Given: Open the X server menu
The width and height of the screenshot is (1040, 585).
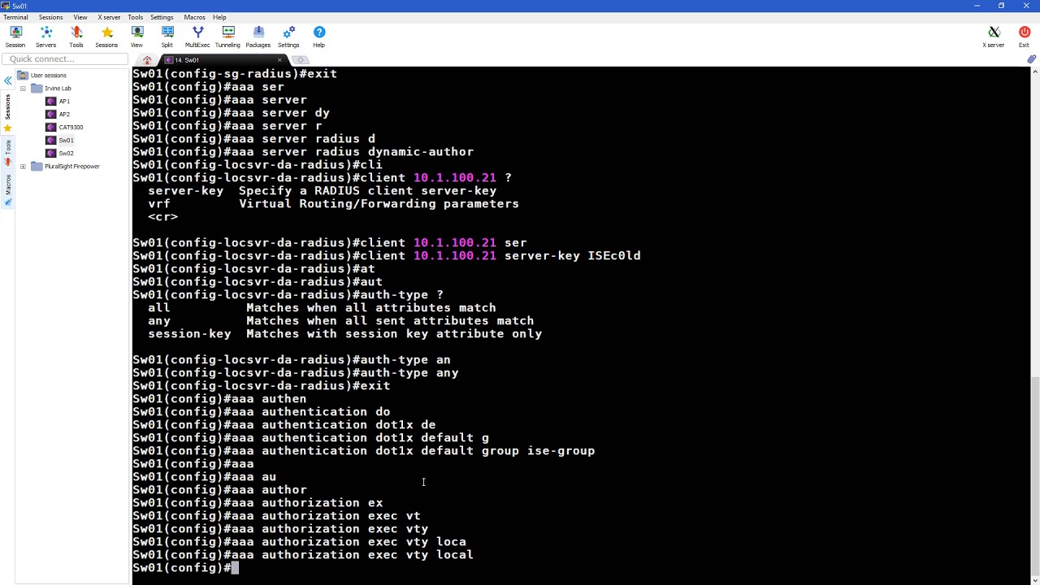Looking at the screenshot, I should (109, 17).
